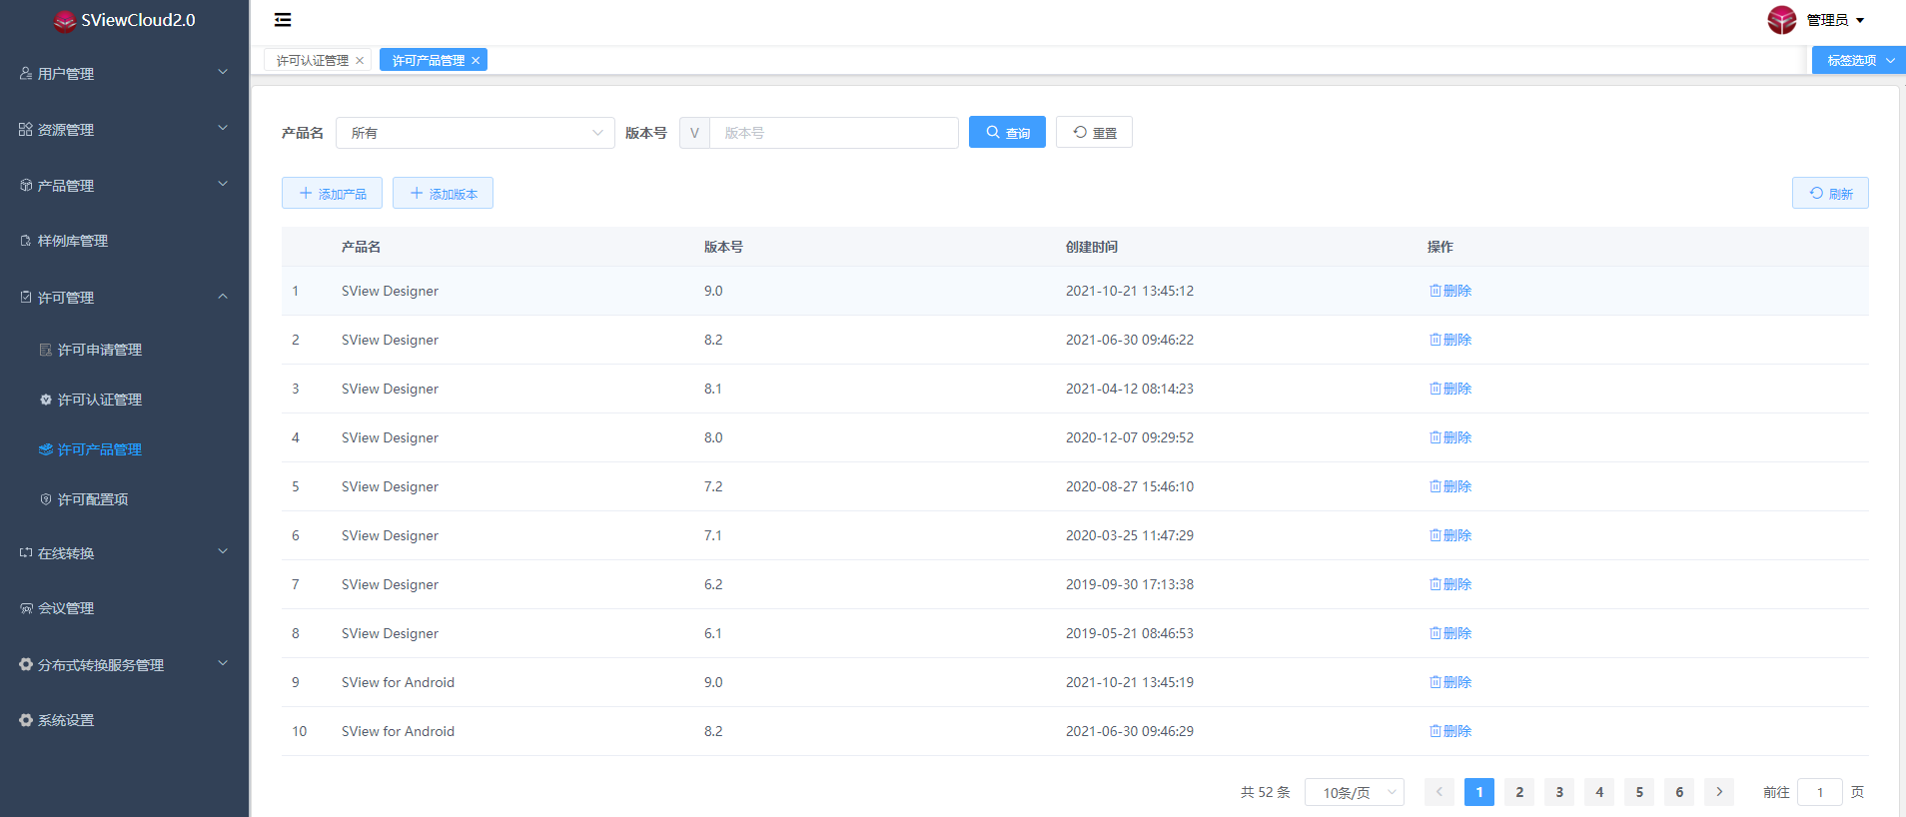The image size is (1906, 817).
Task: Click the 分布式转换服务管理 gear icon
Action: point(26,664)
